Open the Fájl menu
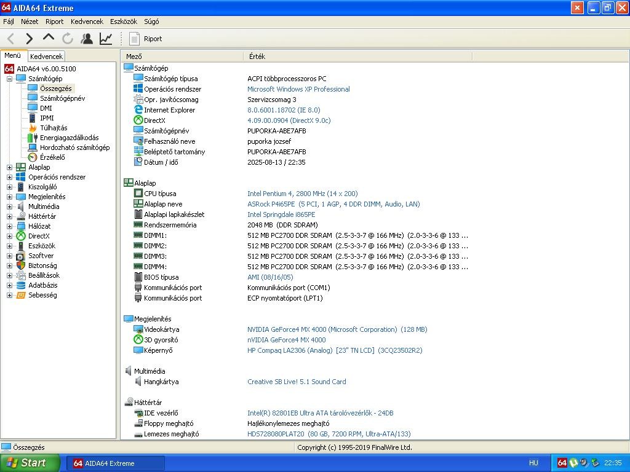Viewport: 630px width, 472px height. 9,22
